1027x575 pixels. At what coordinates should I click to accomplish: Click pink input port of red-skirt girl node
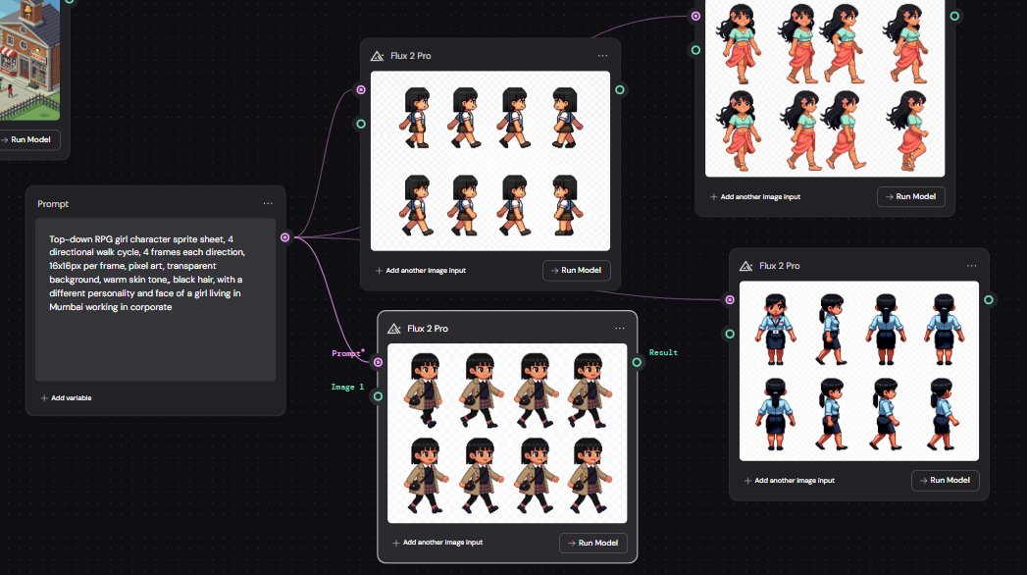(x=695, y=16)
